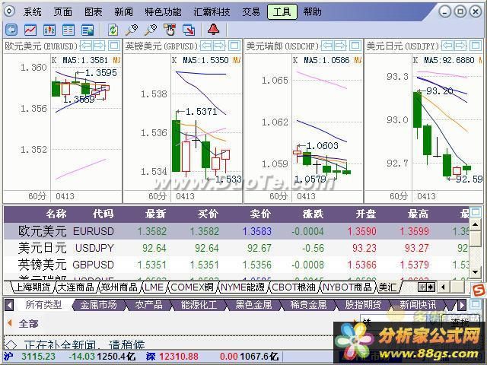Open the 特色功能 menu

pyautogui.click(x=163, y=12)
